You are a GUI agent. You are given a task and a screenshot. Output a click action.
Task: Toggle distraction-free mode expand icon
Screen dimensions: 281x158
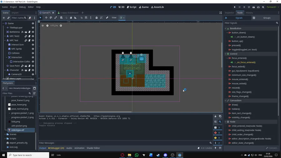(x=220, y=13)
